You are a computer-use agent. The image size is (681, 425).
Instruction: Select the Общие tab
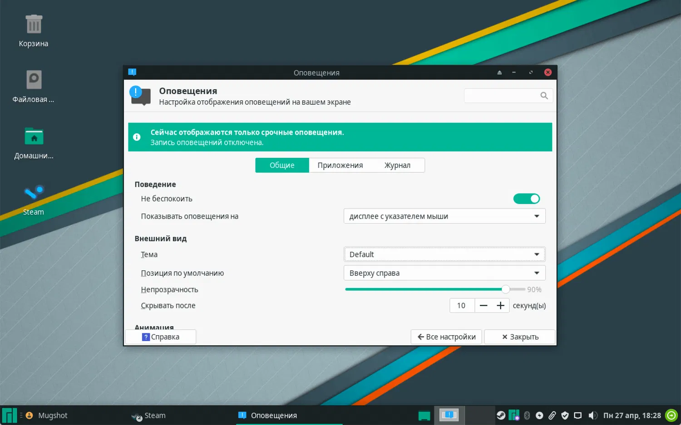(282, 165)
